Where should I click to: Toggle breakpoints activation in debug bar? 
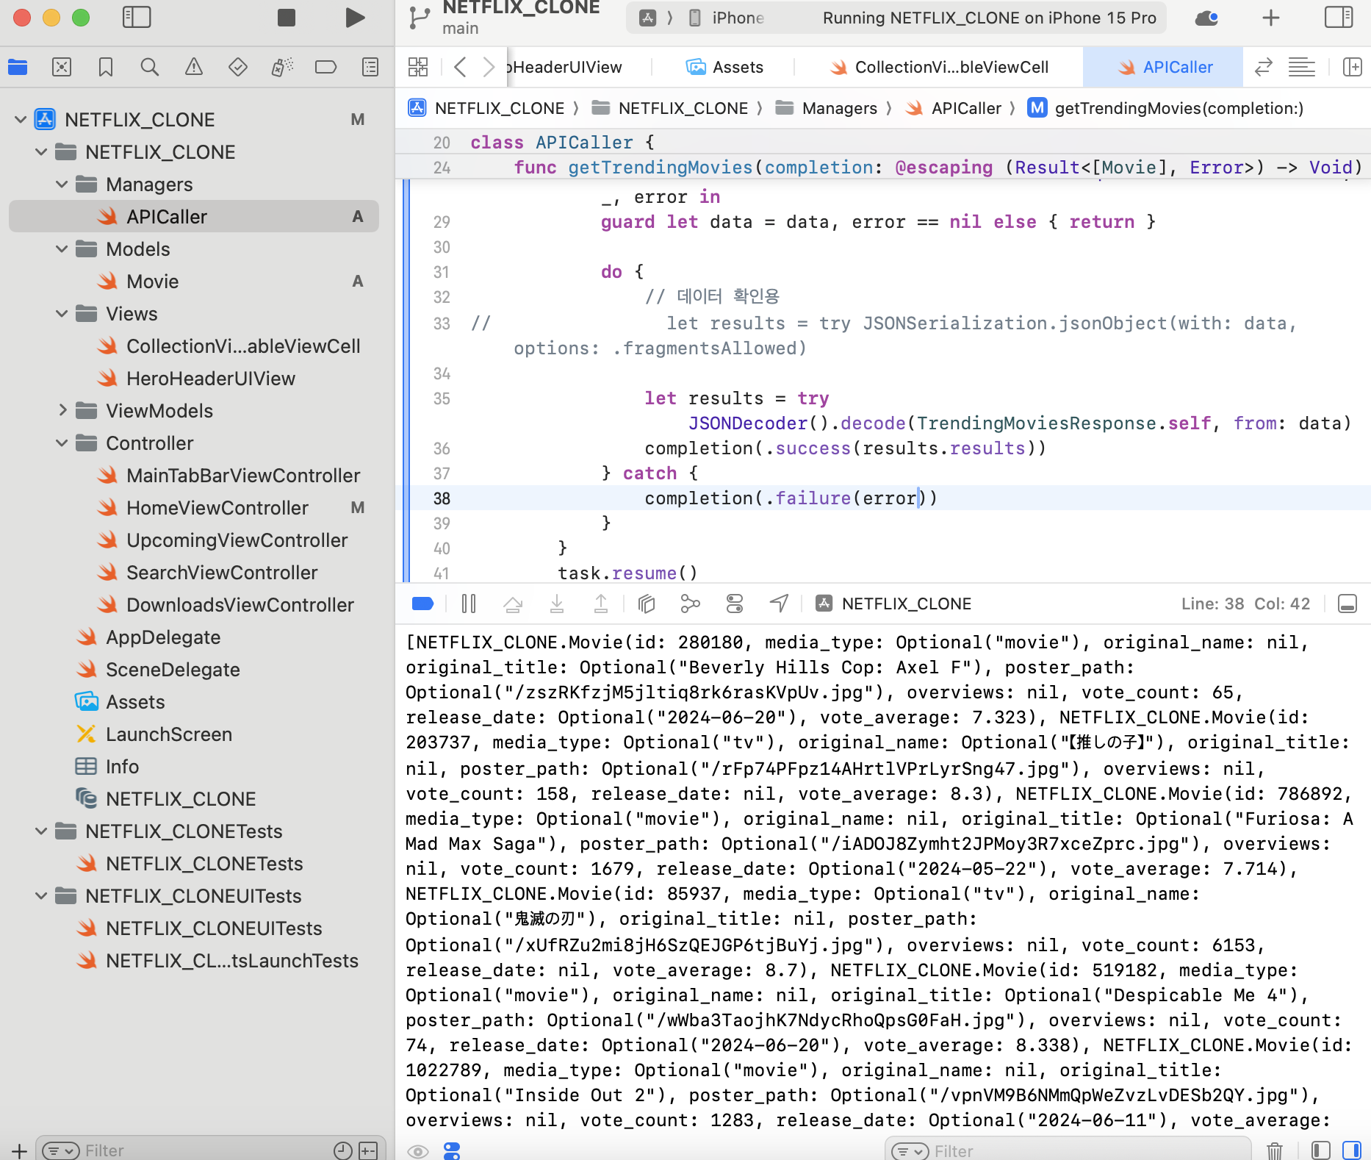(423, 604)
